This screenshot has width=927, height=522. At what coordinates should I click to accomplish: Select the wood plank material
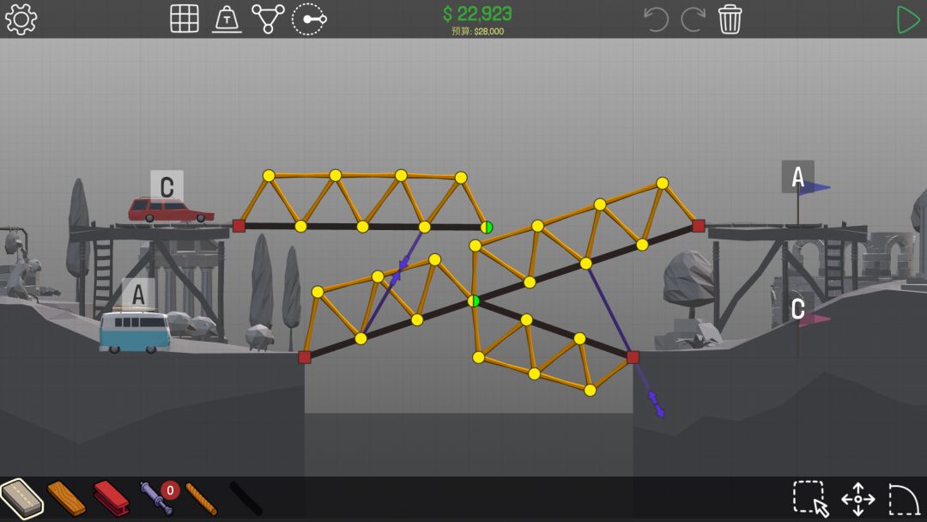66,499
